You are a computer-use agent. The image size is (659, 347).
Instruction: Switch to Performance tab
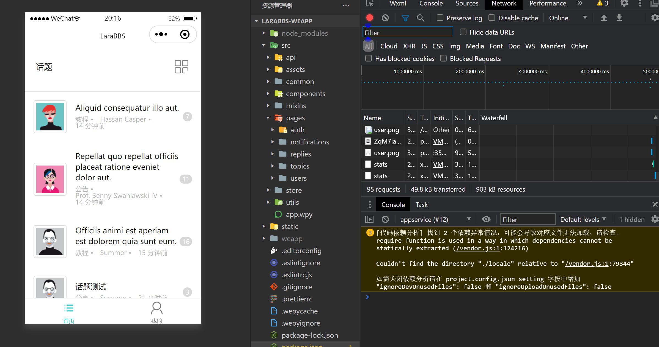pyautogui.click(x=548, y=3)
